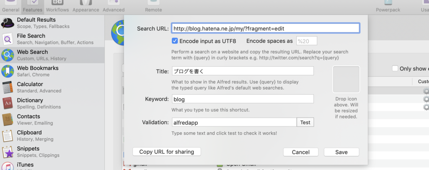Go to the Advanced tab

pos(114,7)
